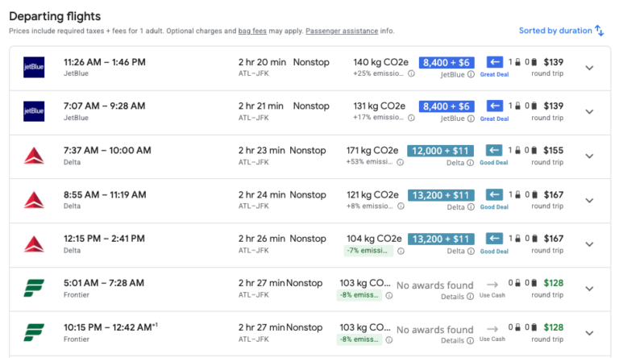Viewport: 619px width, 358px height.
Task: Click Good Deal arrow icon on 7:37 AM flight
Action: [494, 150]
